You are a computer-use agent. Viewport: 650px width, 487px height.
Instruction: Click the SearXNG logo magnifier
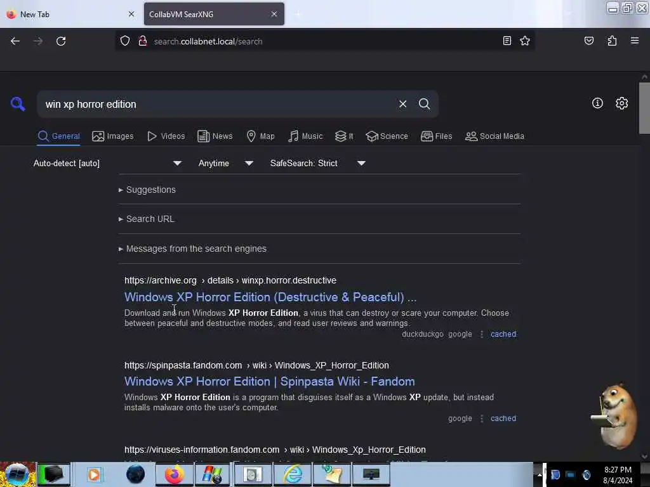pyautogui.click(x=17, y=103)
